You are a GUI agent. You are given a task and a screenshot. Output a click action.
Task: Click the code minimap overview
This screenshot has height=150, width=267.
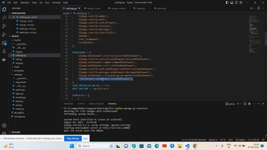tap(255, 34)
